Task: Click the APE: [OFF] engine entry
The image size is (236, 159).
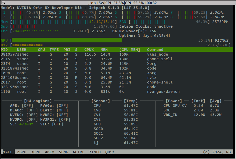Action: tap(21, 105)
